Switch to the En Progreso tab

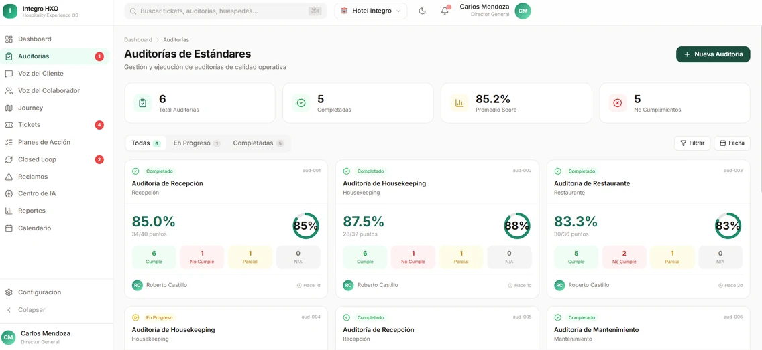click(x=197, y=143)
